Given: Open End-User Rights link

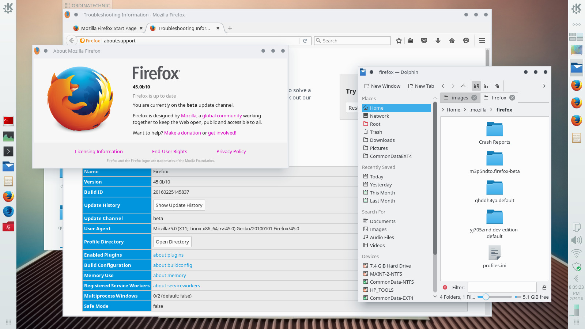Looking at the screenshot, I should pyautogui.click(x=170, y=151).
